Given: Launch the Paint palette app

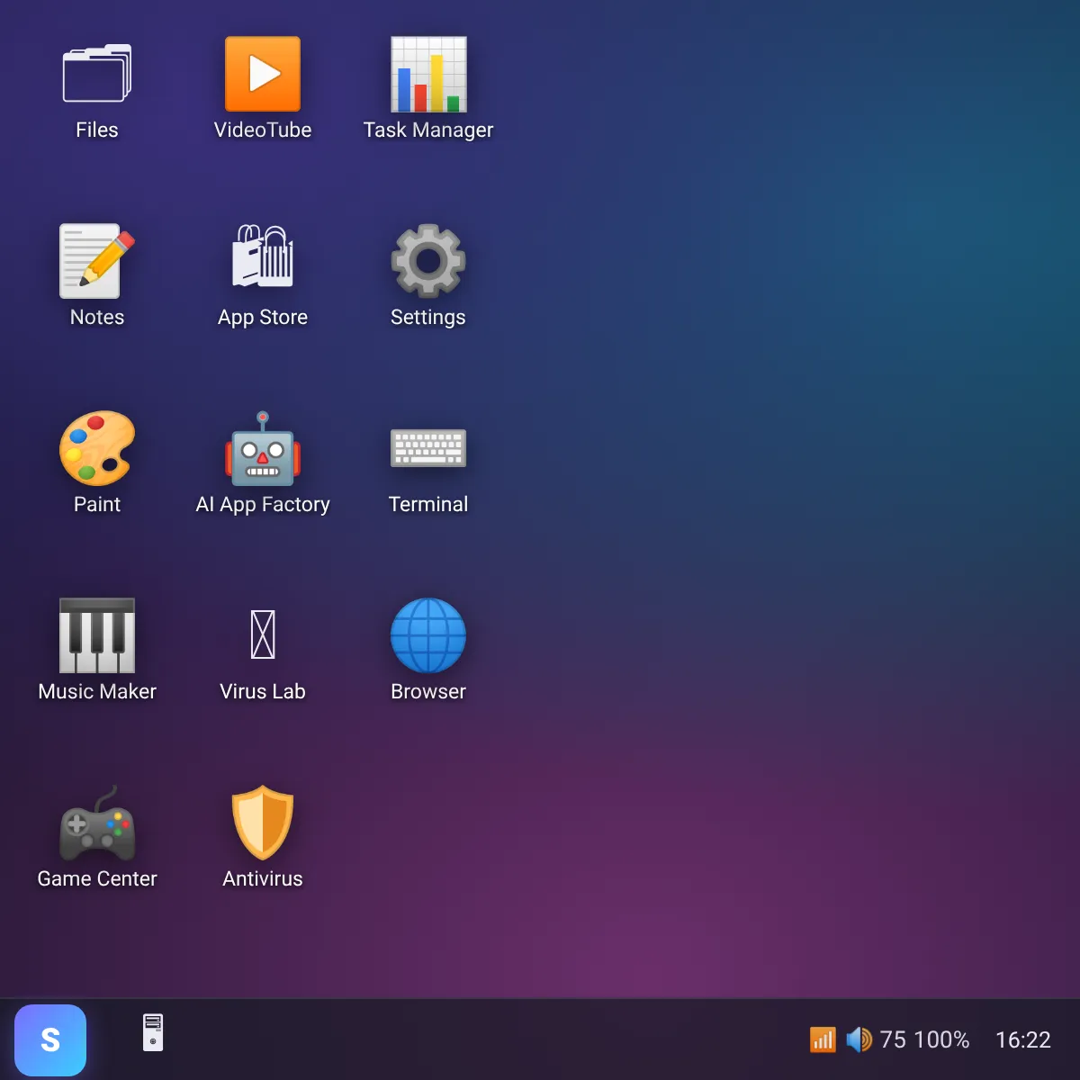Looking at the screenshot, I should coord(97,448).
